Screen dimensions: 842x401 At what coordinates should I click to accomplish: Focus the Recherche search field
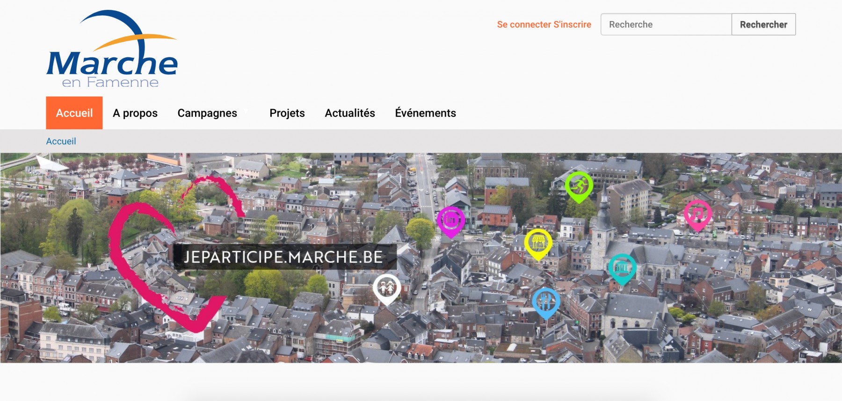click(x=666, y=24)
